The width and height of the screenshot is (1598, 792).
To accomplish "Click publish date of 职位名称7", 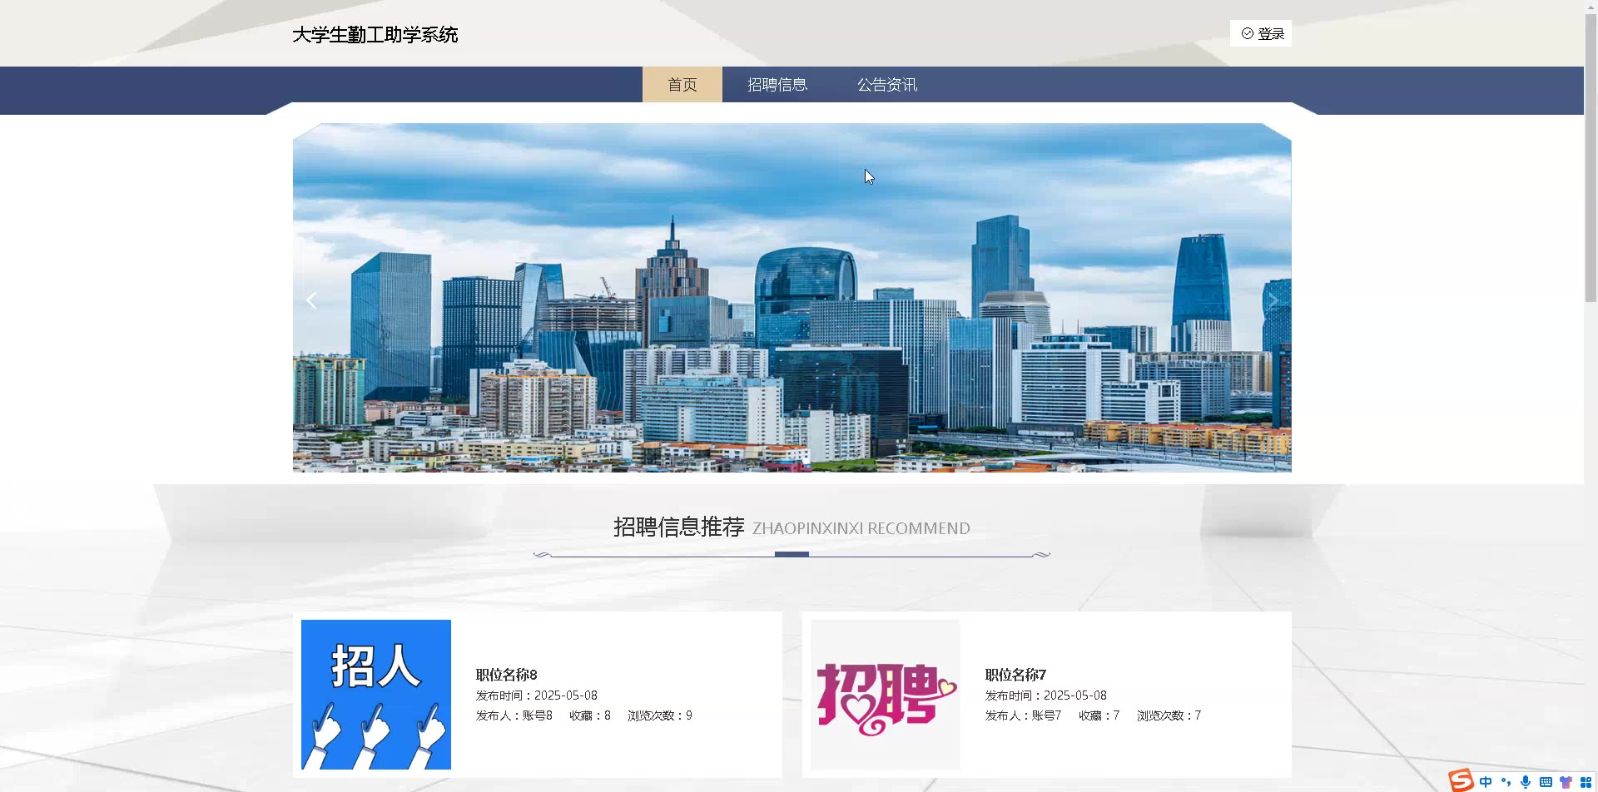I will (1046, 695).
